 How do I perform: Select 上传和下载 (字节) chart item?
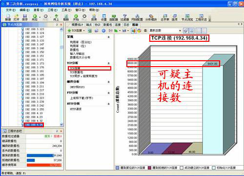point(81,98)
